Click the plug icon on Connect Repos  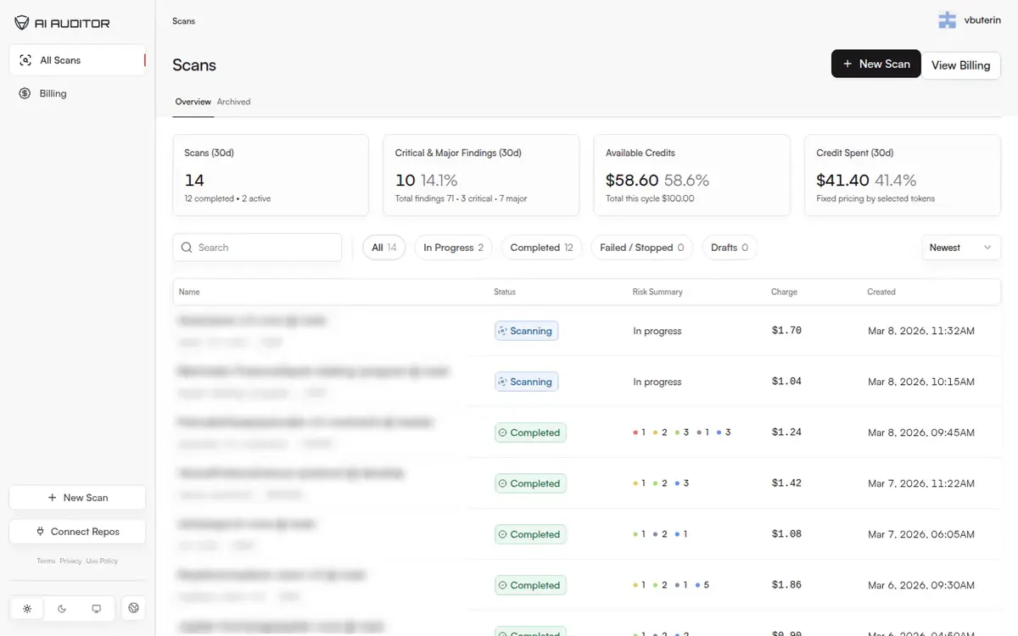tap(40, 532)
